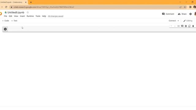Open the Editing mode menu

[x=188, y=21]
